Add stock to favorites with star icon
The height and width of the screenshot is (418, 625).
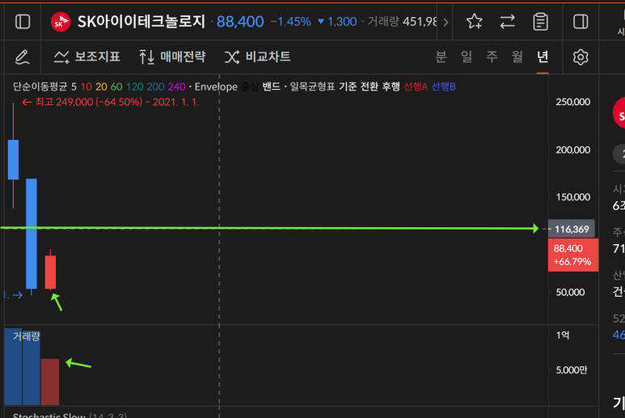(474, 22)
